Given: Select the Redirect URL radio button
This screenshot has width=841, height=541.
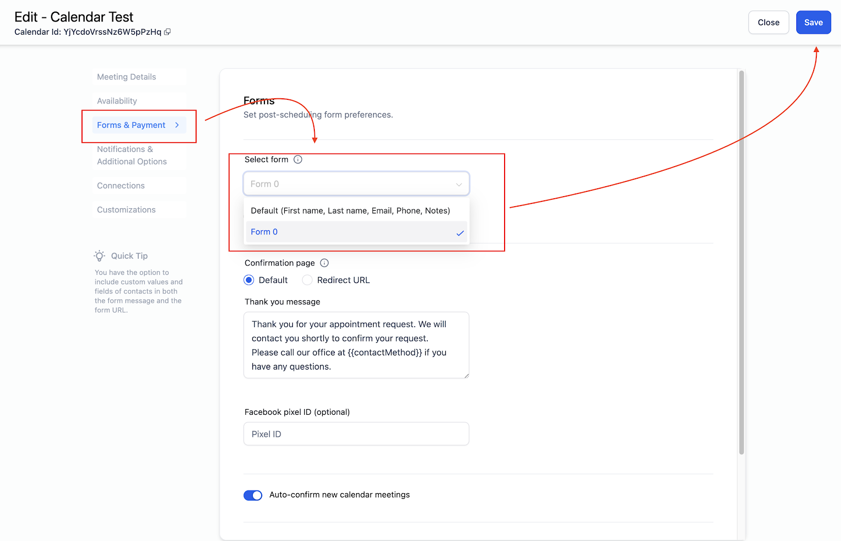Looking at the screenshot, I should 307,280.
